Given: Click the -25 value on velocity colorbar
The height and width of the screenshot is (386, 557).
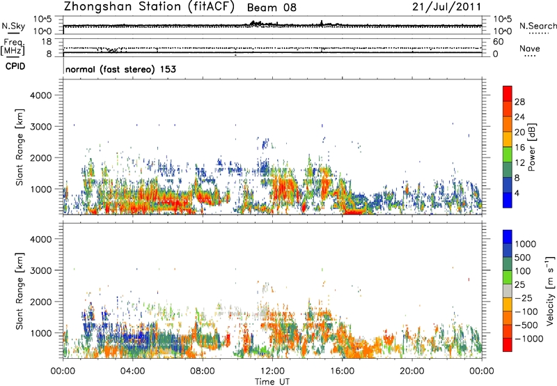Looking at the screenshot, I should coord(523,298).
